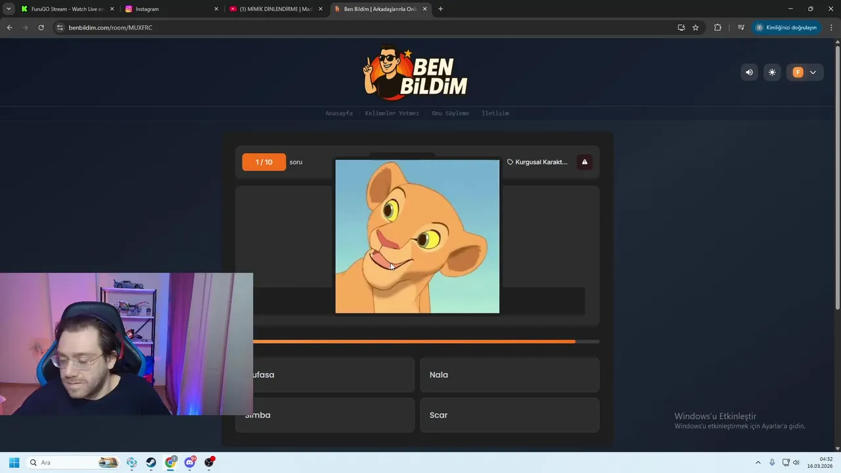Viewport: 841px width, 473px height.
Task: Open the Anasayfa nav link
Action: (339, 113)
